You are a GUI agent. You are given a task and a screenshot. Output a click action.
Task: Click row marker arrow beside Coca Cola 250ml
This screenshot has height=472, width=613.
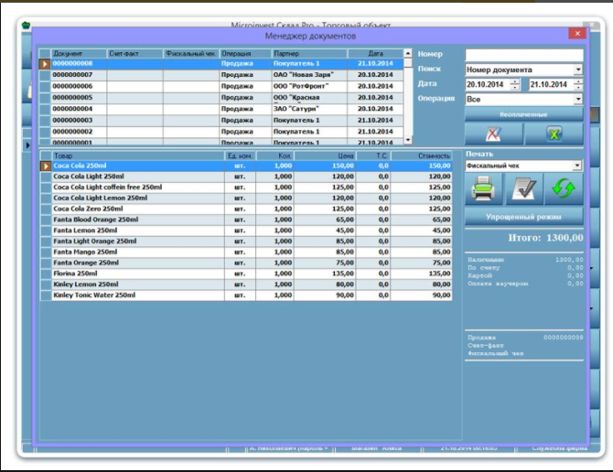pos(44,166)
